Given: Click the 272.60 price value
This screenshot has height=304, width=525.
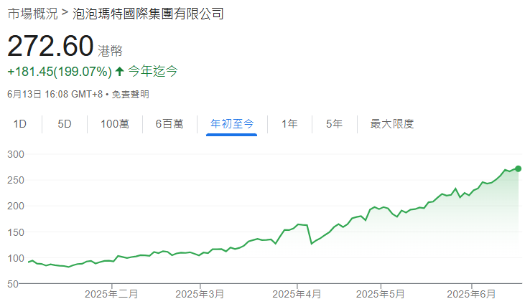Looking at the screenshot, I should 50,46.
